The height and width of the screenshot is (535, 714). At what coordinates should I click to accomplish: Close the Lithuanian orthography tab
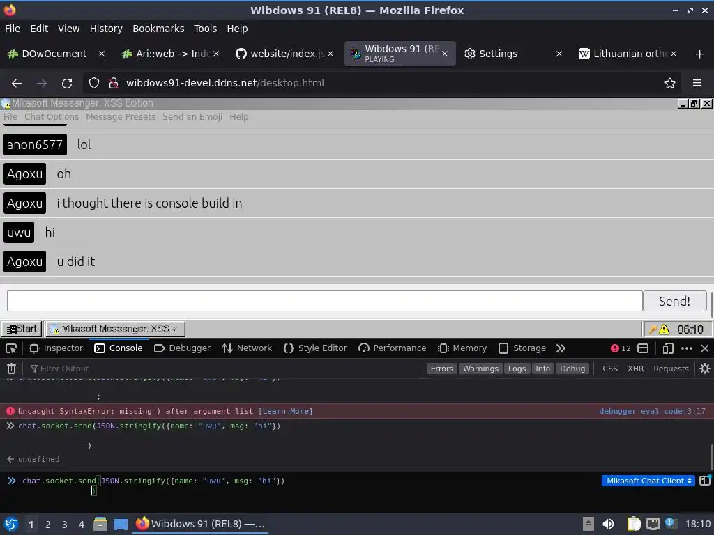point(674,54)
